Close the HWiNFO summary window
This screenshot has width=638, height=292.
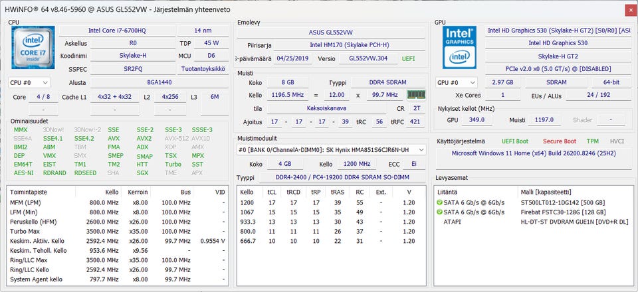click(x=630, y=9)
